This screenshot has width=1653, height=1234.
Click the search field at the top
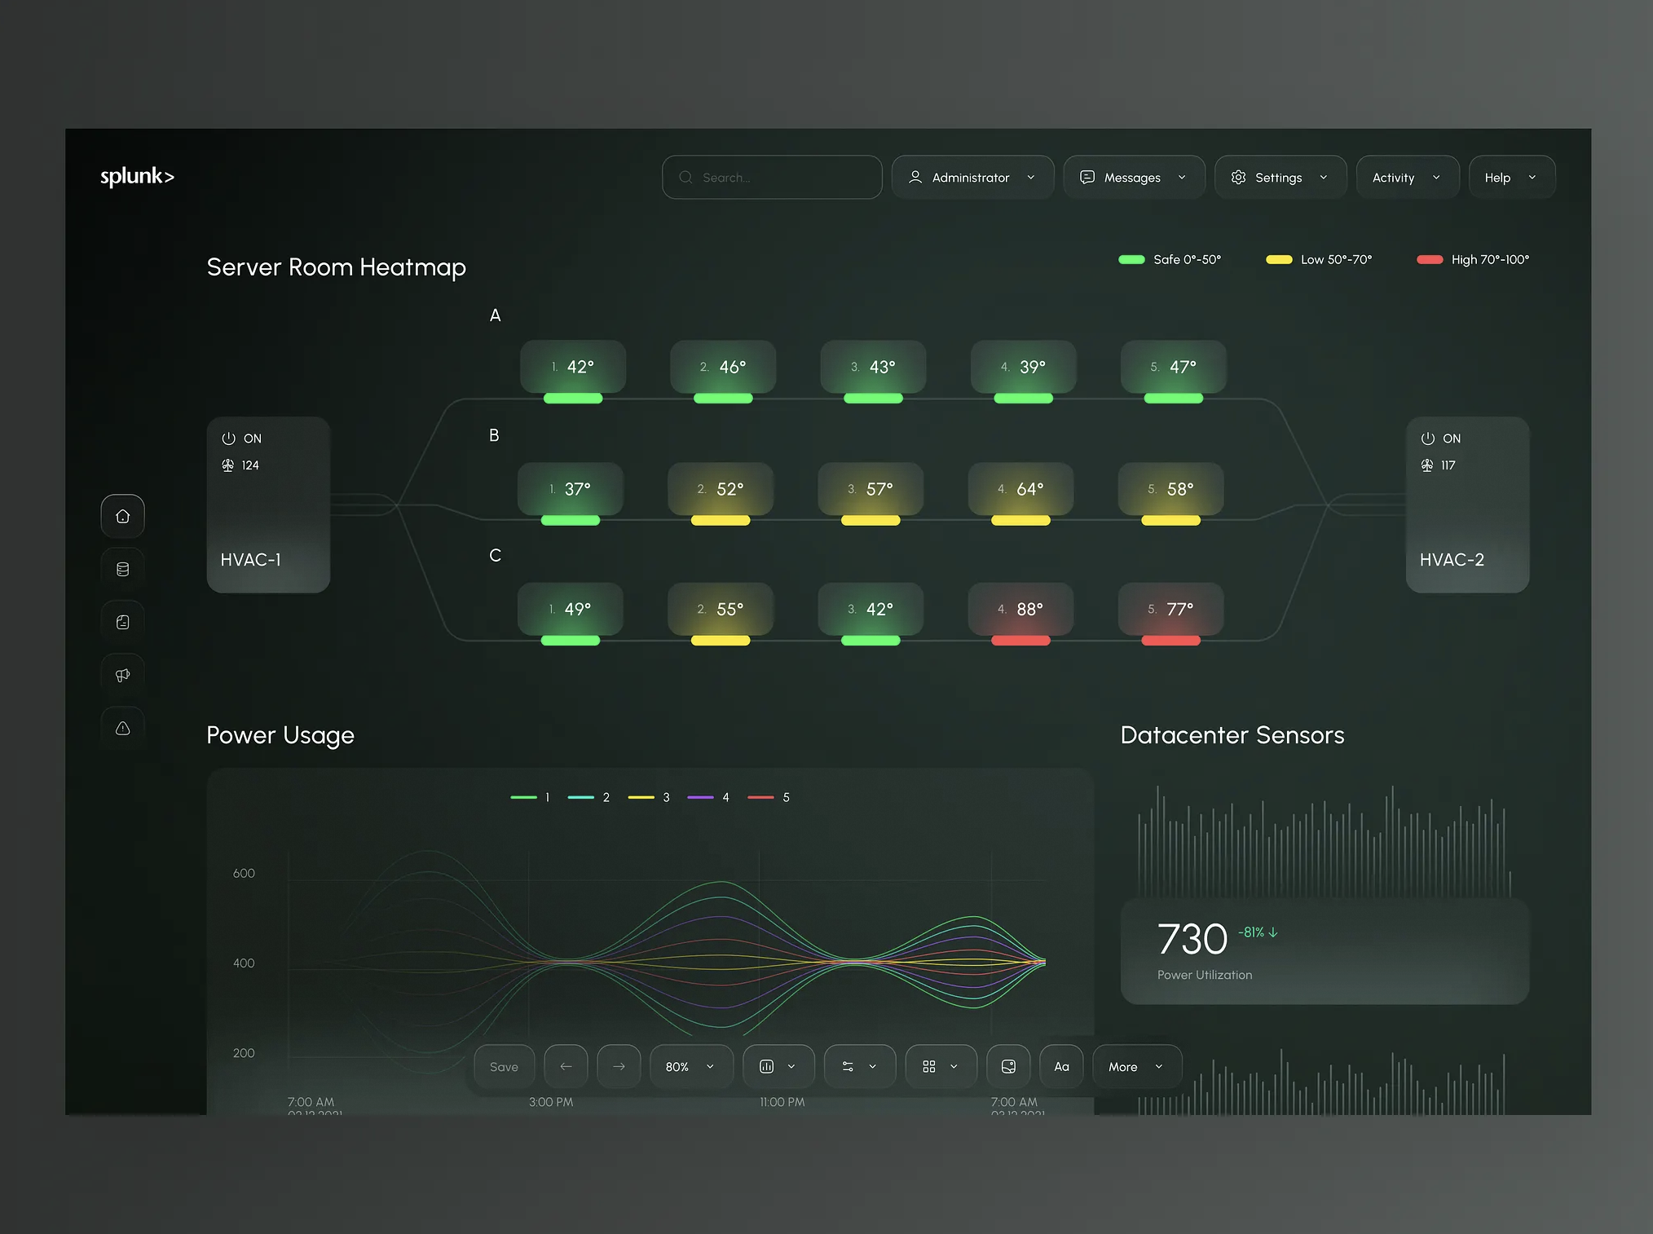[771, 177]
